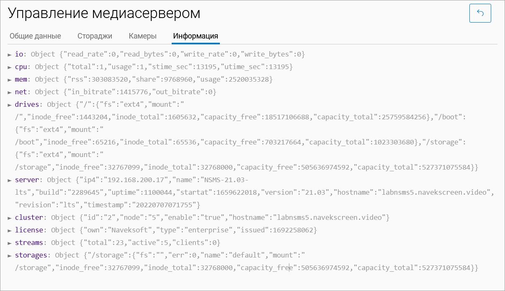Click the Управление медиасервером page title
This screenshot has height=291, width=505.
click(104, 13)
